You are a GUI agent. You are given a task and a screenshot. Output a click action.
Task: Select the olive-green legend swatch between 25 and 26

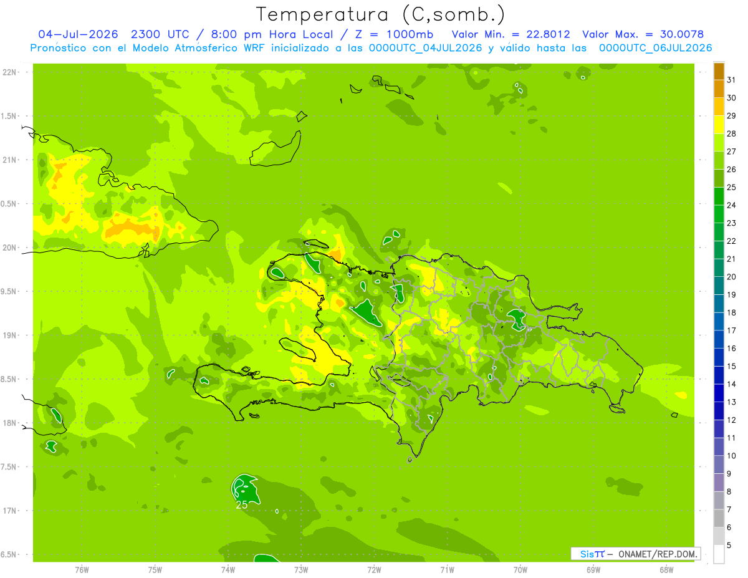719,178
